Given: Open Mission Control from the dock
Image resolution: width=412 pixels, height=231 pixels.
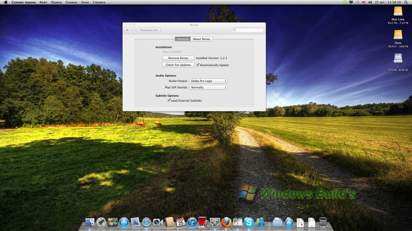Looking at the screenshot, I should (113, 222).
